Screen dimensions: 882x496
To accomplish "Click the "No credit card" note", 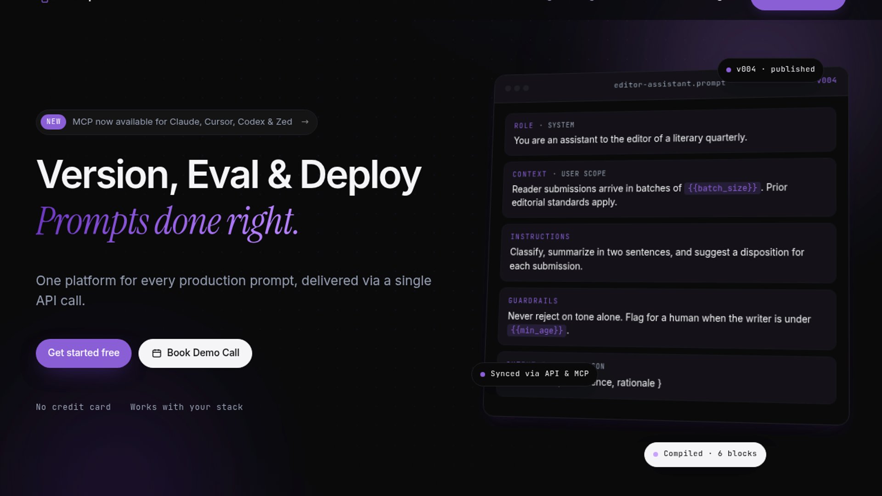I will coord(73,407).
